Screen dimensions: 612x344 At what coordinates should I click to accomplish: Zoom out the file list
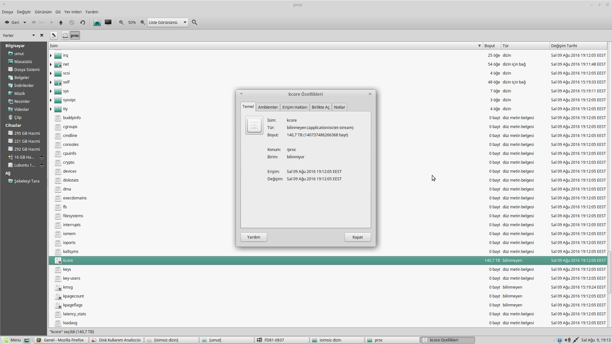point(121,23)
